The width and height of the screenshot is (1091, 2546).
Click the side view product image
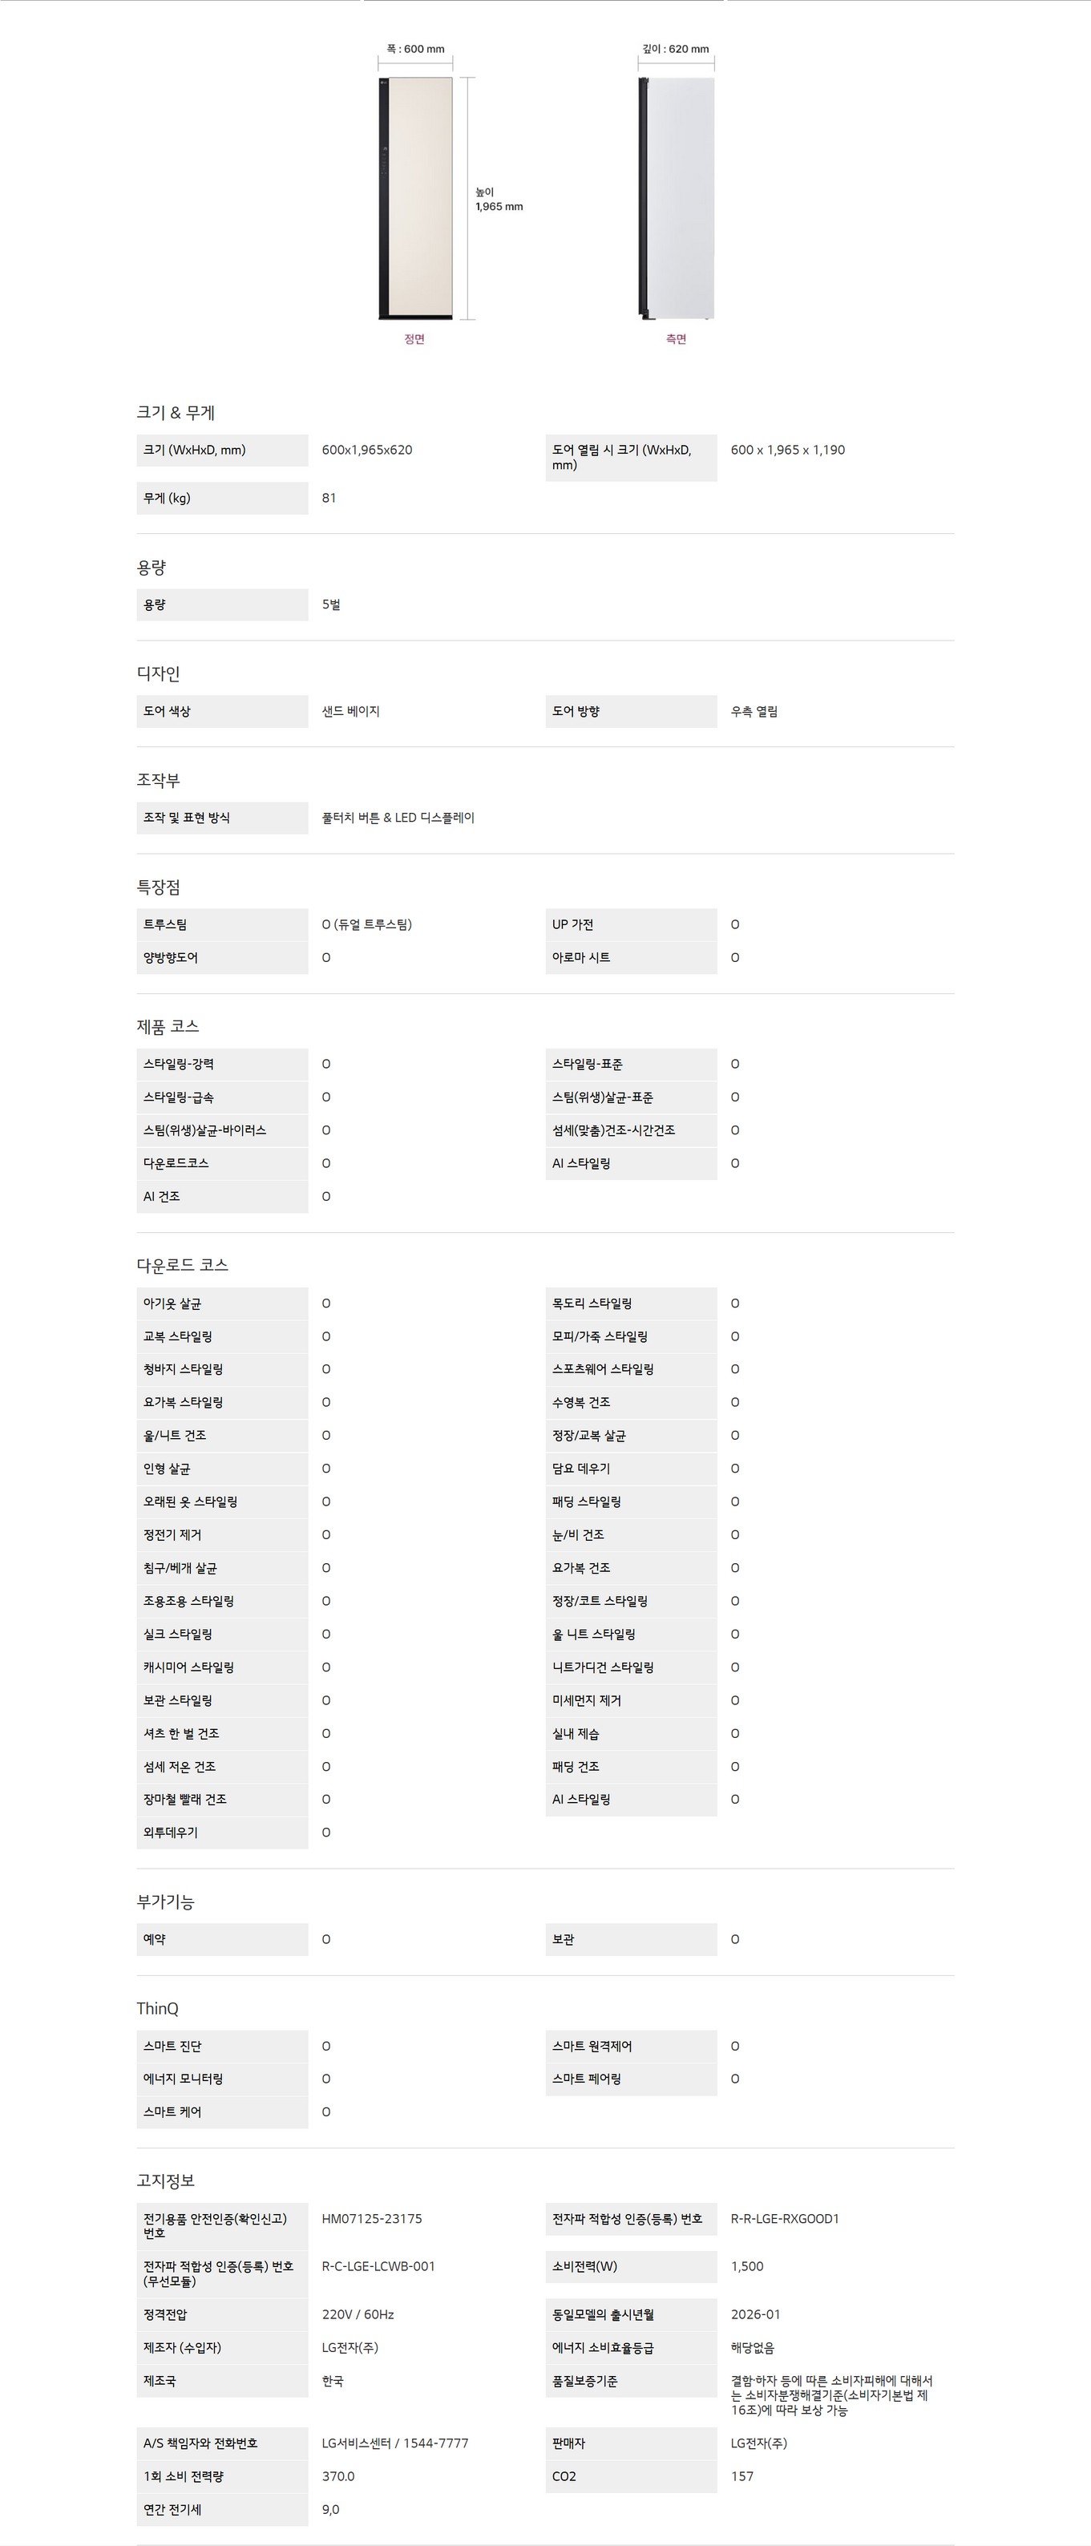point(676,199)
